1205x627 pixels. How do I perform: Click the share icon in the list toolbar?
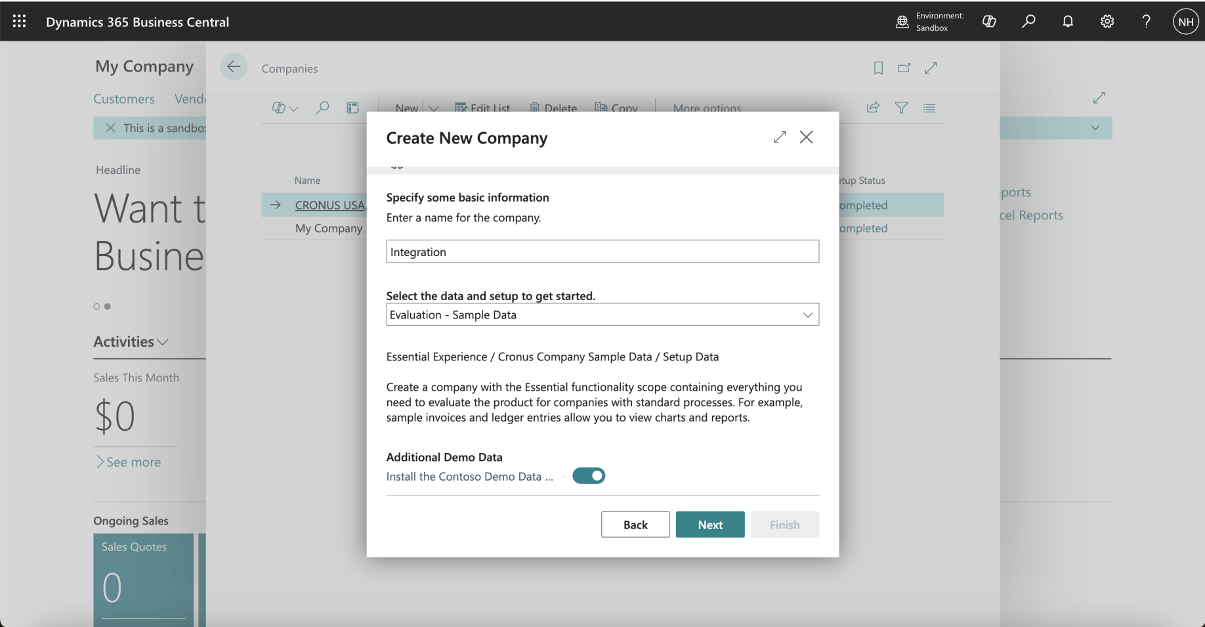click(x=873, y=108)
